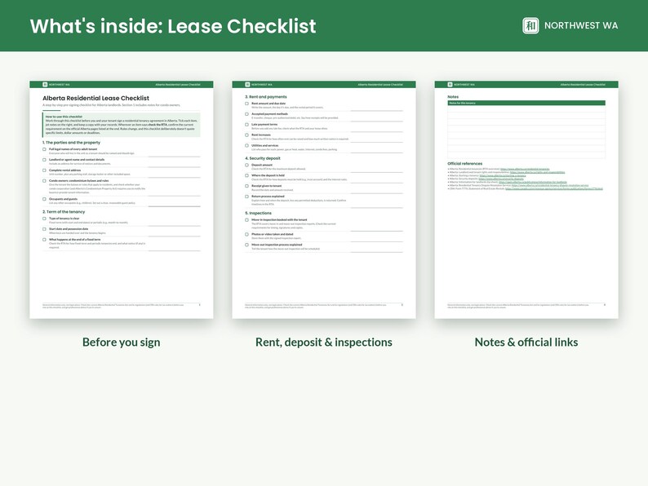Click 'What's inside: Lease Checklist' title
Viewport: 648px width, 486px height.
point(173,26)
